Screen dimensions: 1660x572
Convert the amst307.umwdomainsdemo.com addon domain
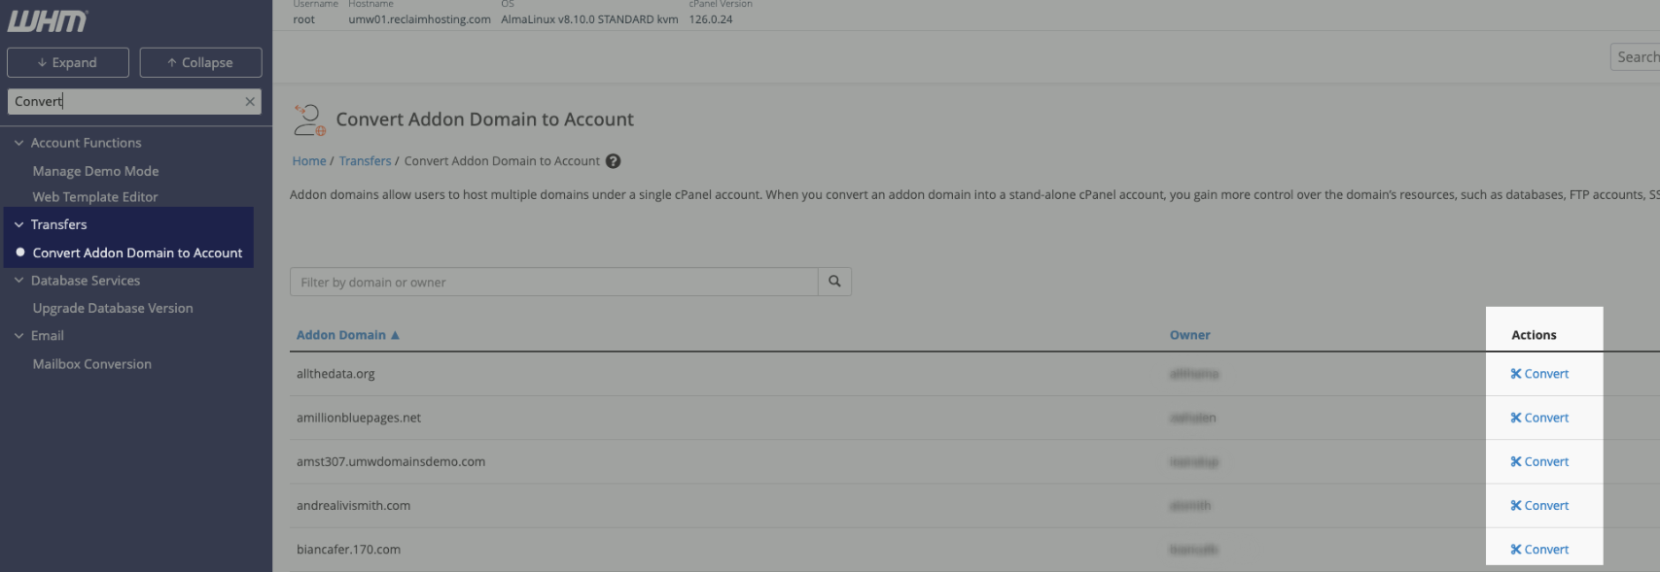(x=1539, y=461)
